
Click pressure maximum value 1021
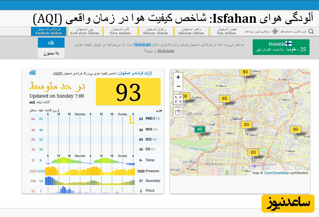tap(33, 171)
